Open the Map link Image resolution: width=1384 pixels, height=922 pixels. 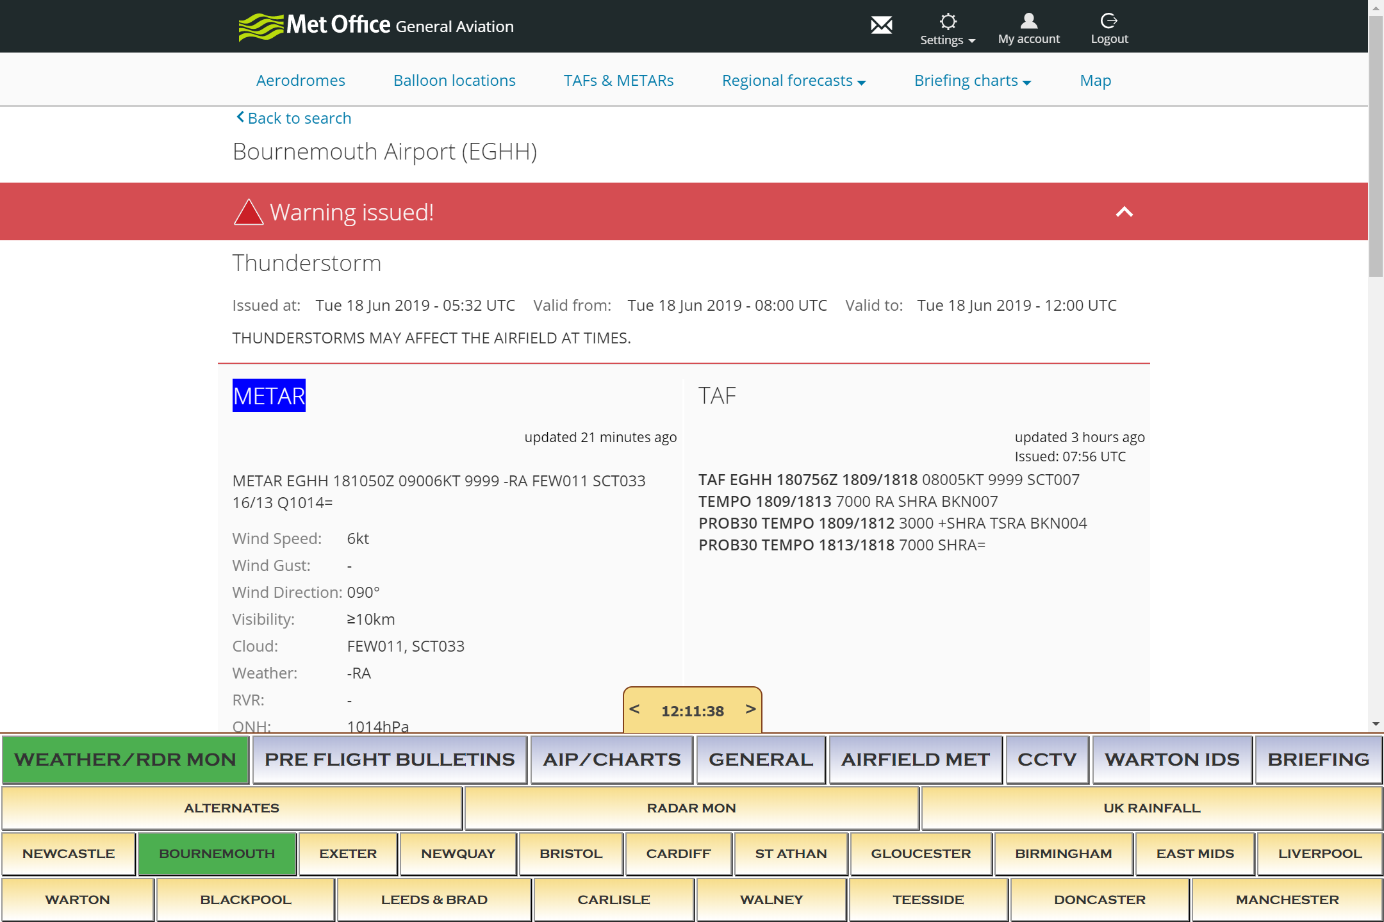pos(1095,81)
